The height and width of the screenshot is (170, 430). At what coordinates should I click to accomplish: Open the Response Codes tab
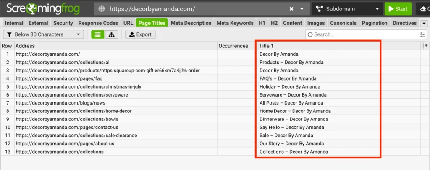[x=98, y=23]
